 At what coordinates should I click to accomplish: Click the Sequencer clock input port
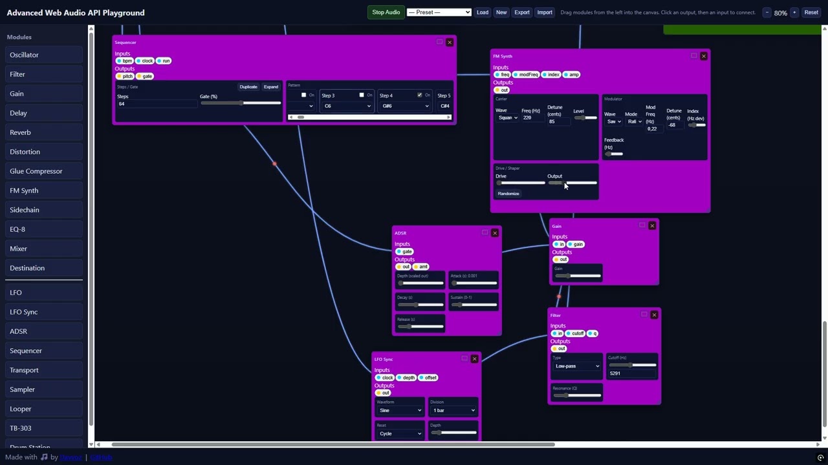(144, 61)
